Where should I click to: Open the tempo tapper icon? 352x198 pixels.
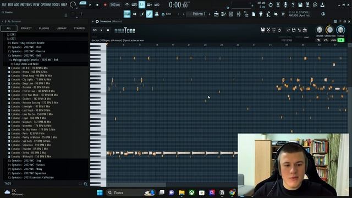tap(268, 14)
